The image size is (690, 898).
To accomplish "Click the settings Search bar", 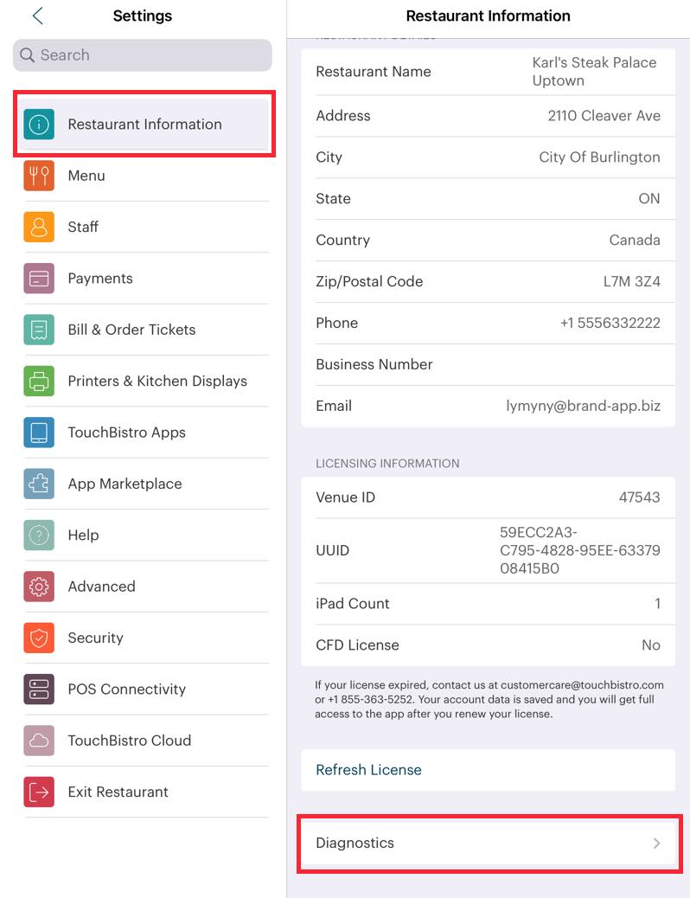I will point(143,55).
